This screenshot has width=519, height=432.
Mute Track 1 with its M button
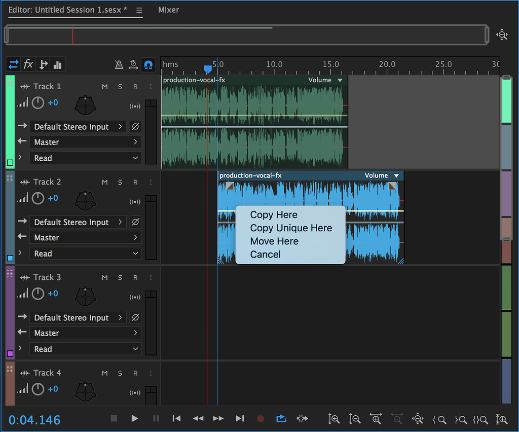pyautogui.click(x=105, y=87)
